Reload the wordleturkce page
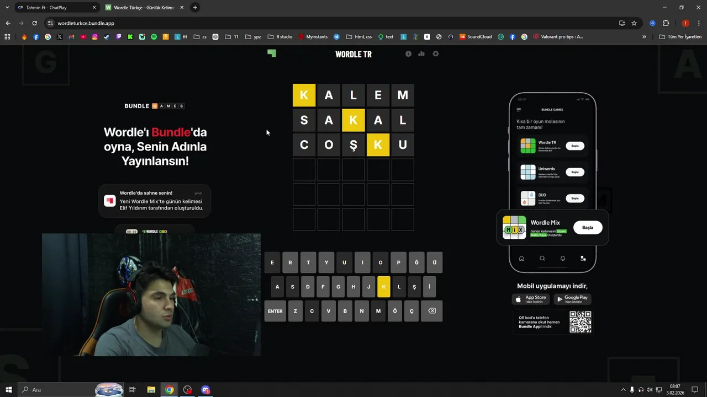 pos(34,23)
